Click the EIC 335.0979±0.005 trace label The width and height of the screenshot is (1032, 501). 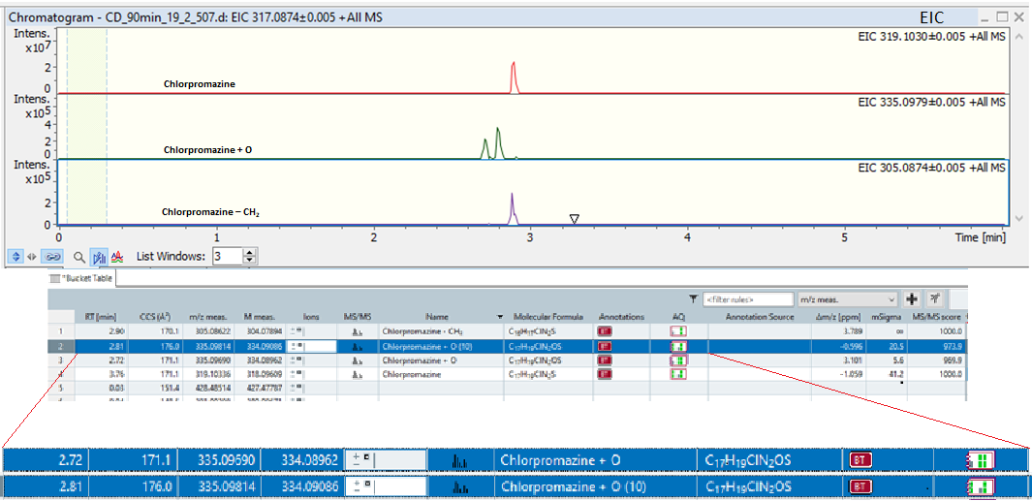(931, 103)
